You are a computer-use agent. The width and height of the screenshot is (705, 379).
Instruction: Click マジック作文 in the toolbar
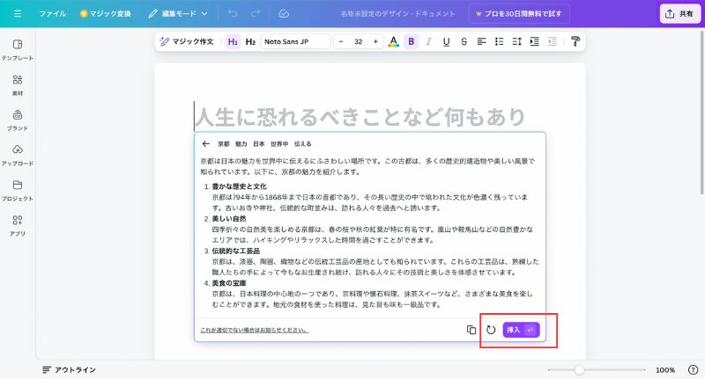pos(187,41)
